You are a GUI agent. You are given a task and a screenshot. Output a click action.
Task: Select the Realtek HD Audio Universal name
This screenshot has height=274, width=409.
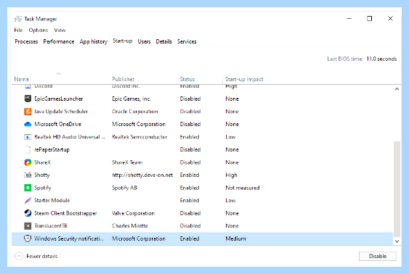pos(70,137)
